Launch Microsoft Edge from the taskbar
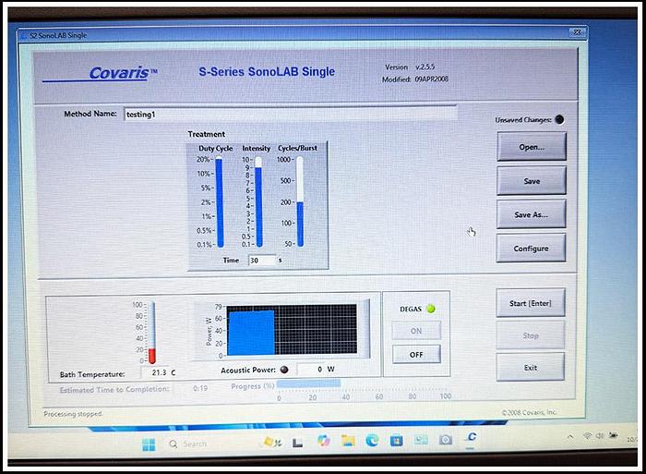Screen dimensions: 646x474 point(373,441)
